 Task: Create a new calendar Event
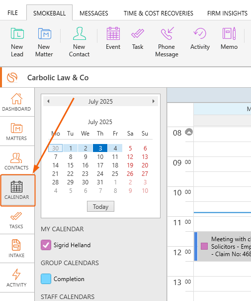(x=113, y=38)
